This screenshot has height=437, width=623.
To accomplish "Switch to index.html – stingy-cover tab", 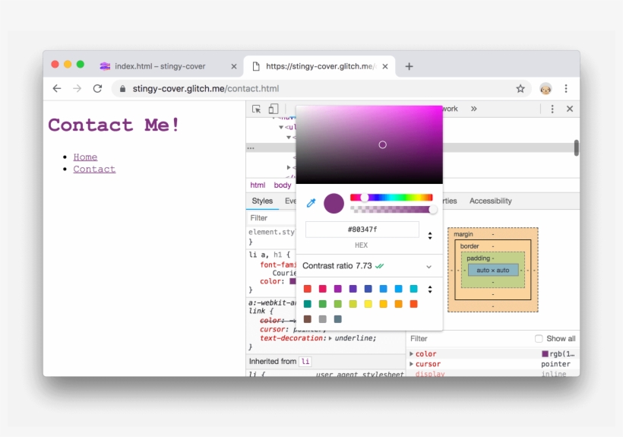I will (x=160, y=66).
